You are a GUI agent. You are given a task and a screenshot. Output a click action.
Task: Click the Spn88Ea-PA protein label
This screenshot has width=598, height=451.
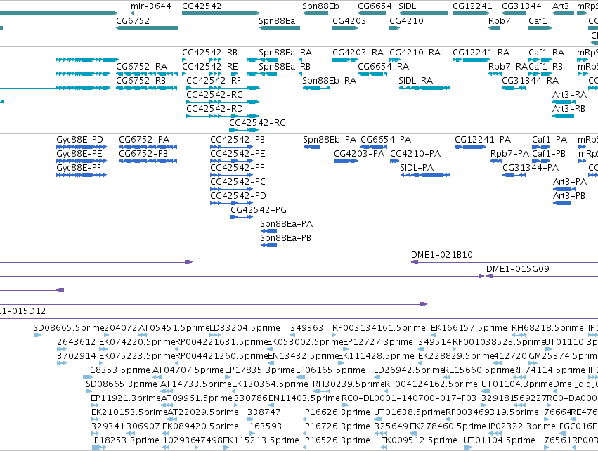click(x=287, y=224)
